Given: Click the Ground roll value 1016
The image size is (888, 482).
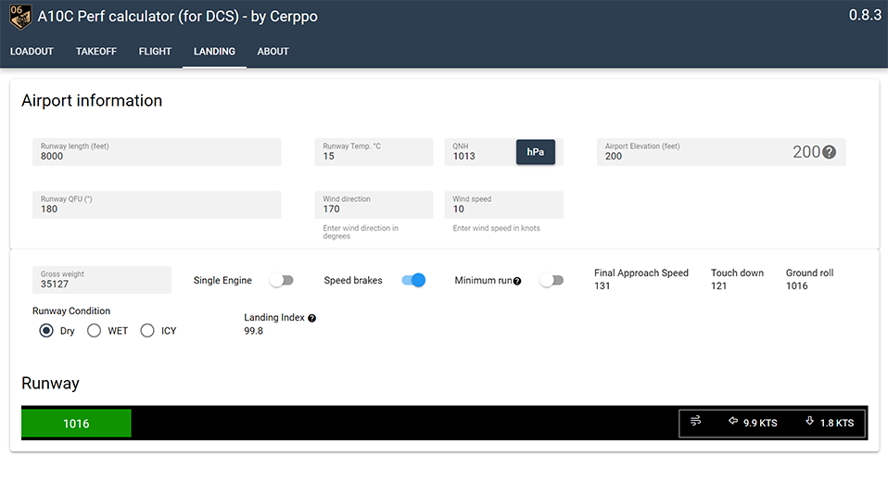Looking at the screenshot, I should click(x=796, y=286).
